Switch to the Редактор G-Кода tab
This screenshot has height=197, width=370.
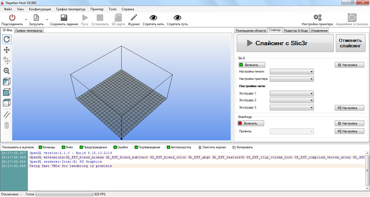[296, 31]
